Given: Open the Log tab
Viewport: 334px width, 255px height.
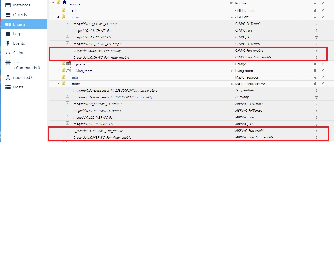Looking at the screenshot, I should [16, 34].
